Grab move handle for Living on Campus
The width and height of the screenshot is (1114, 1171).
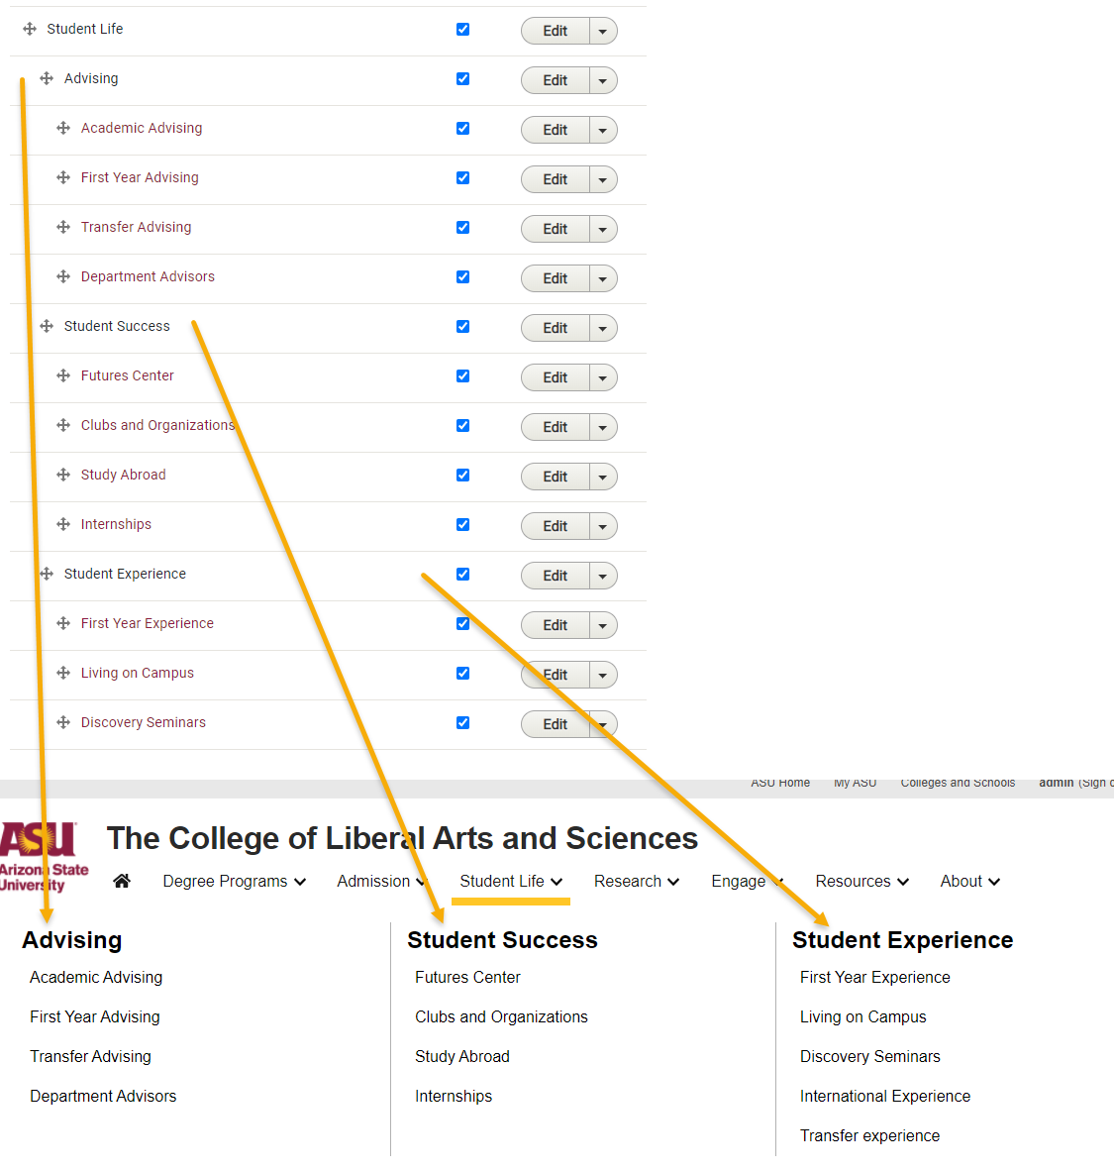pos(63,673)
